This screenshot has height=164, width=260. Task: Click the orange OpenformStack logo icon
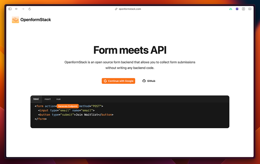15,19
